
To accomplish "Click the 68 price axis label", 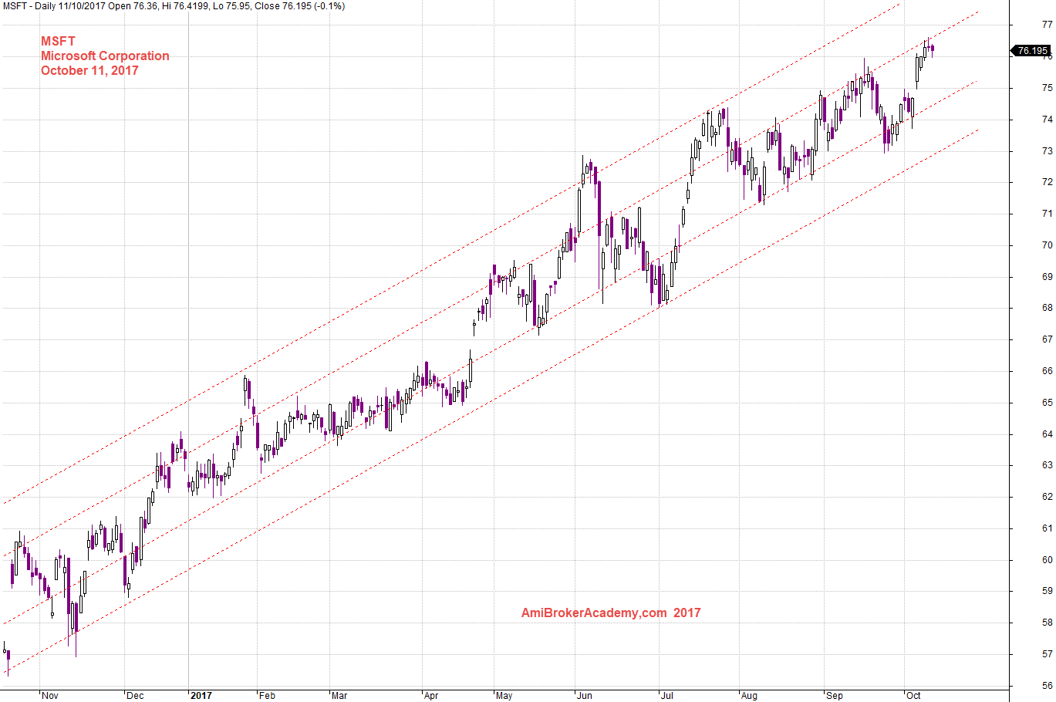I will pyautogui.click(x=1047, y=308).
